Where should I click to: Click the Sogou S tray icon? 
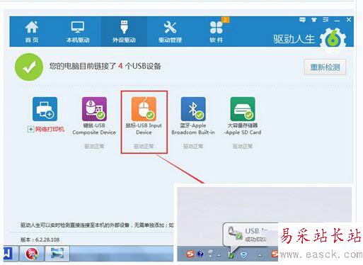point(190,254)
